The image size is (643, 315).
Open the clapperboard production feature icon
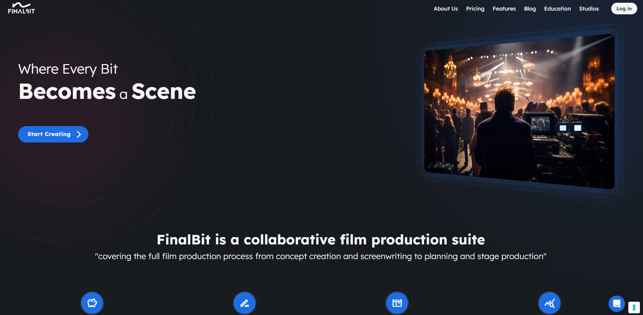[x=397, y=303]
